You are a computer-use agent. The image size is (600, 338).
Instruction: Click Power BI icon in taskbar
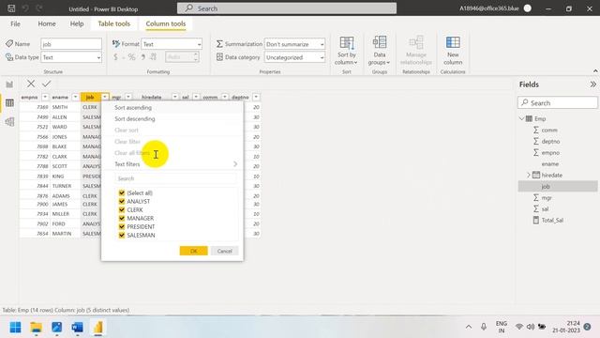click(97, 328)
